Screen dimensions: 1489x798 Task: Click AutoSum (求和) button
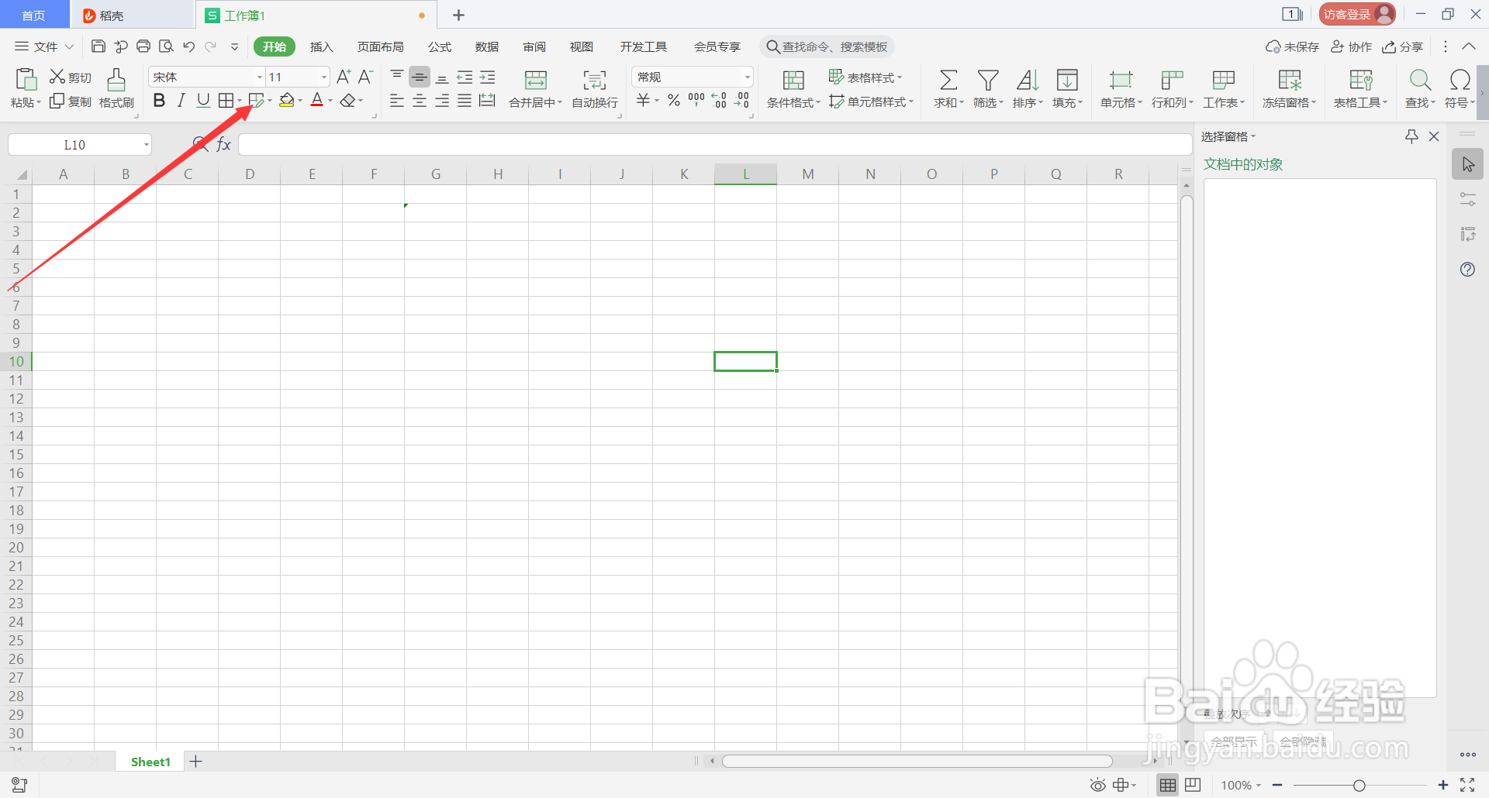pyautogui.click(x=948, y=88)
